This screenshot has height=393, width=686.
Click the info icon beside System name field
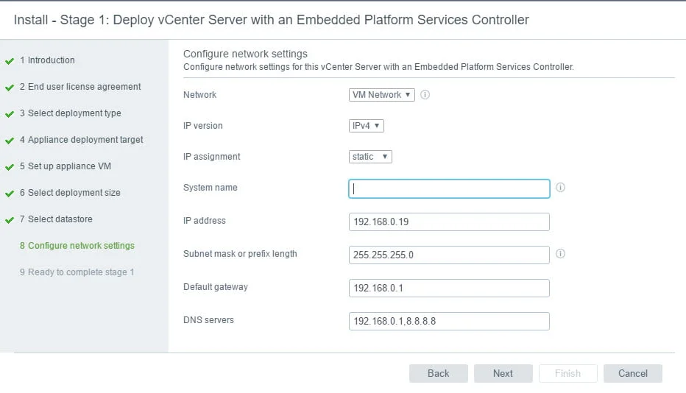[560, 188]
